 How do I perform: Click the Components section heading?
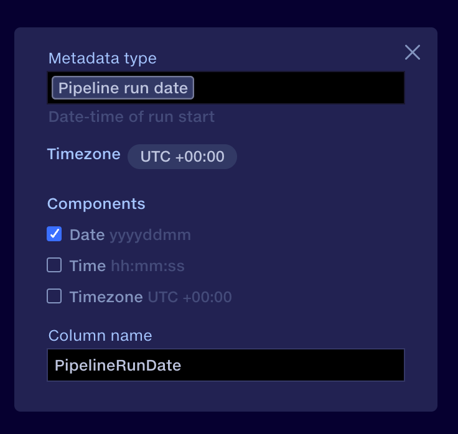[x=96, y=204]
